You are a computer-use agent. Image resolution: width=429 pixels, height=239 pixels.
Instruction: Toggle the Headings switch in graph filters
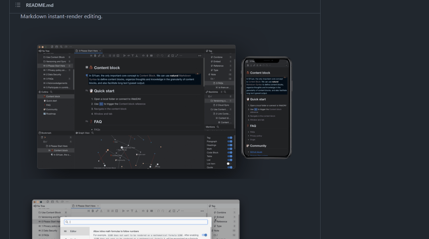pyautogui.click(x=230, y=145)
